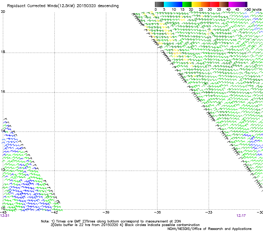The image size is (263, 231).
Task: Click the longitude label '-39'
Action: [106, 212]
